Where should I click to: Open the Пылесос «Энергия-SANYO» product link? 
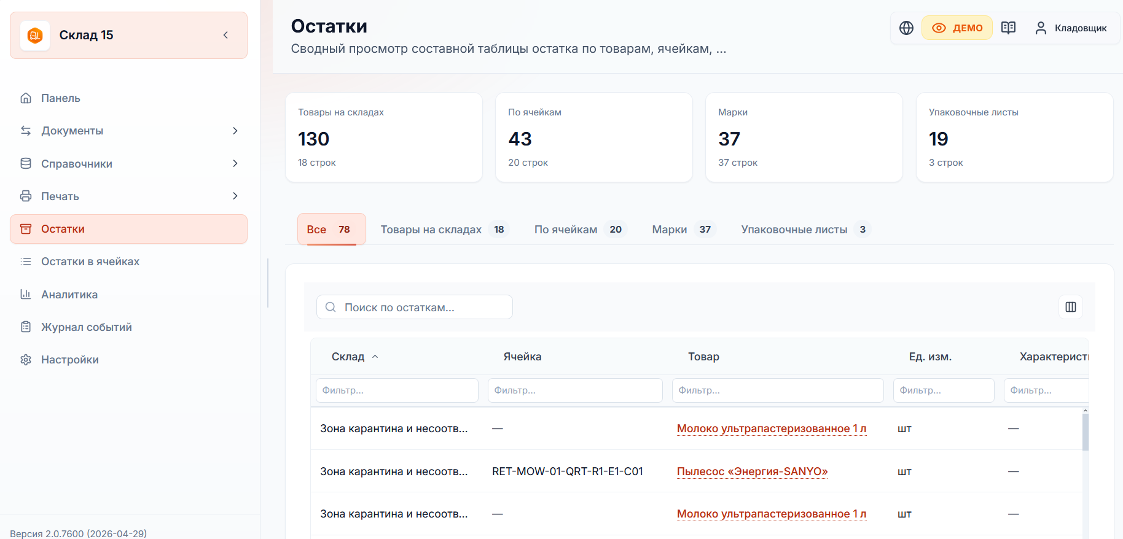(x=753, y=471)
